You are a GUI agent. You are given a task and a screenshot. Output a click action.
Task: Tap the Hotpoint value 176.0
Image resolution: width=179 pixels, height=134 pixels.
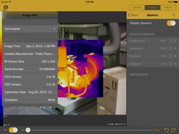[163, 56]
